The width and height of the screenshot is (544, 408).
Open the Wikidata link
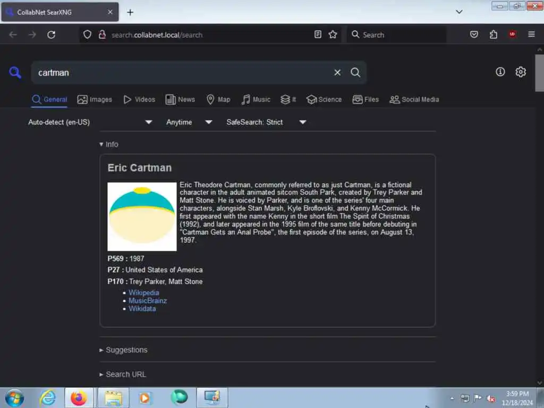click(x=142, y=309)
